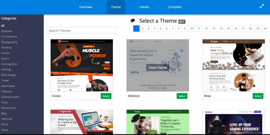Image resolution: width=270 pixels, height=135 pixels.
Task: Go to page 7 of themes
Action: pyautogui.click(x=172, y=29)
